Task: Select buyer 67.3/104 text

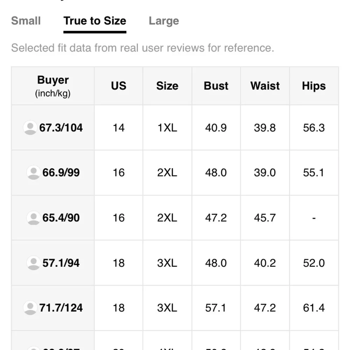Action: [x=61, y=128]
